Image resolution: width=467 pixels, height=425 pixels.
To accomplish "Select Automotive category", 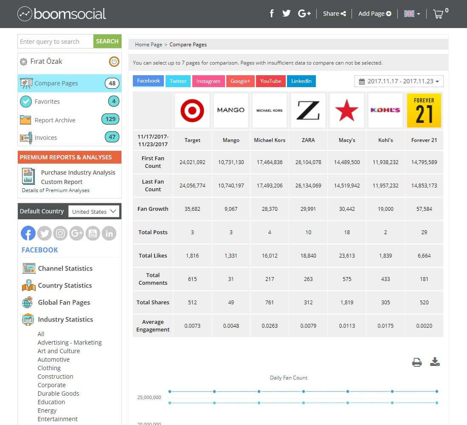I will pos(53,360).
